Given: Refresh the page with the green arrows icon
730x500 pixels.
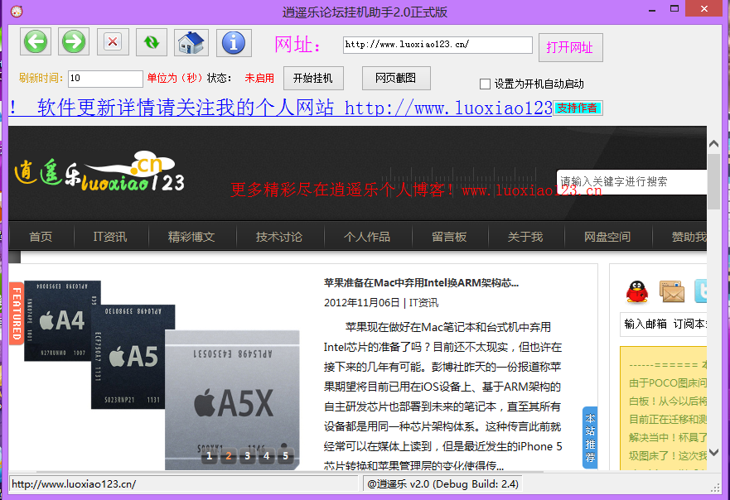Looking at the screenshot, I should [x=152, y=42].
